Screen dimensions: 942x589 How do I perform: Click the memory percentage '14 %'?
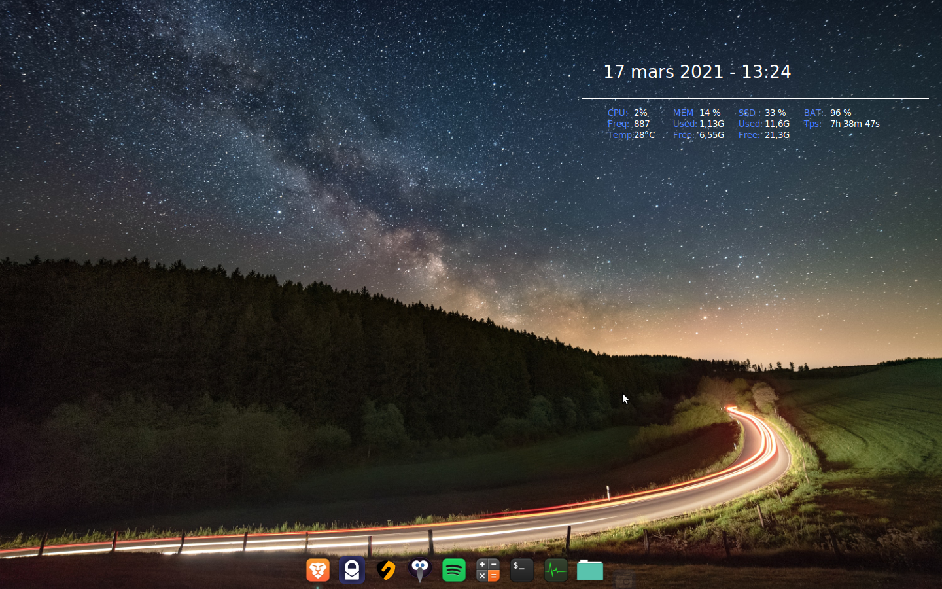[710, 113]
